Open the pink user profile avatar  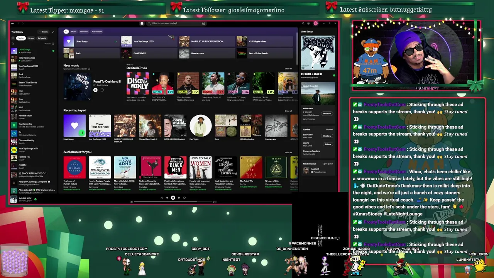click(315, 24)
